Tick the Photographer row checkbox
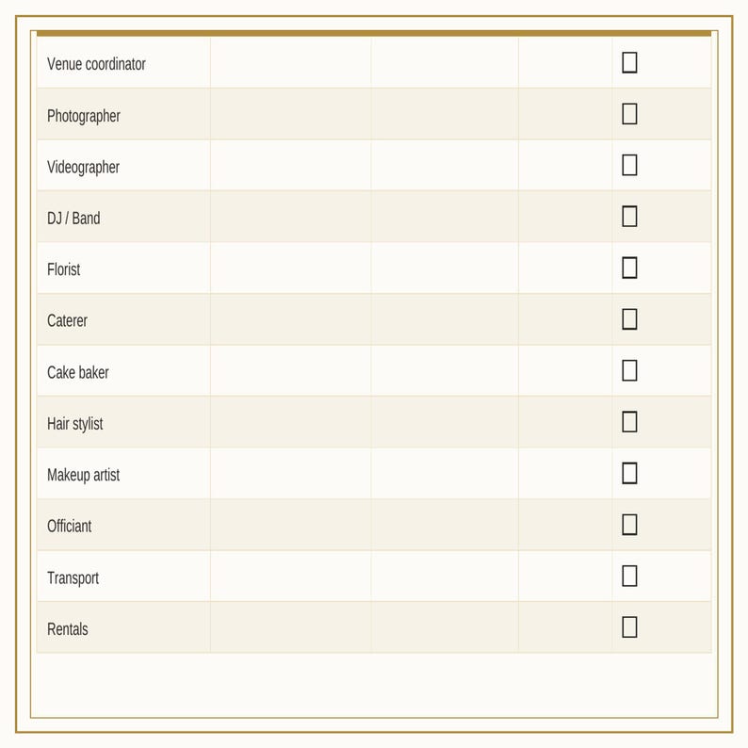 629,114
